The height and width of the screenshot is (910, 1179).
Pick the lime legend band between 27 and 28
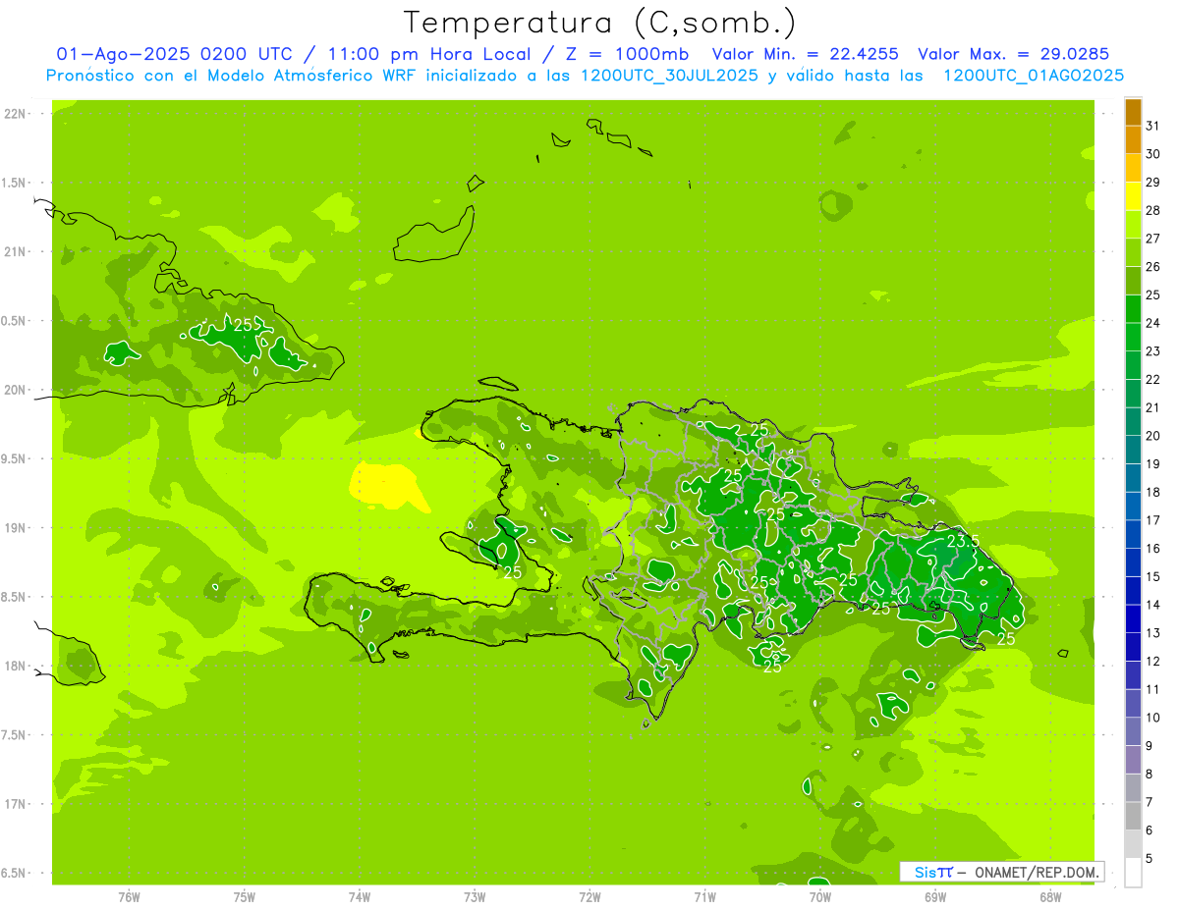(1133, 225)
